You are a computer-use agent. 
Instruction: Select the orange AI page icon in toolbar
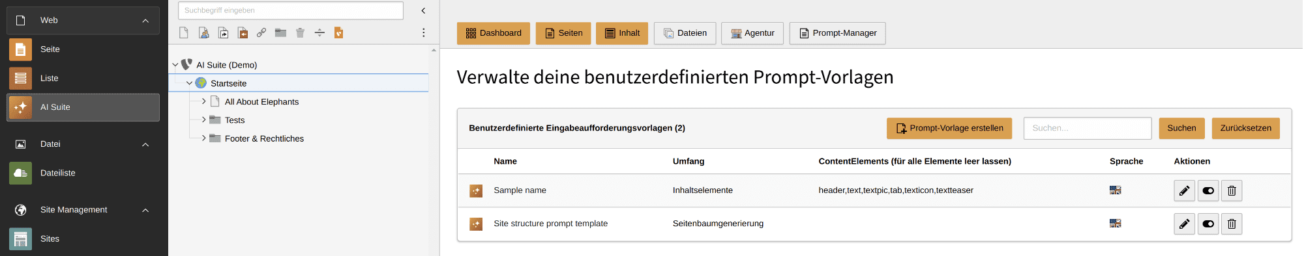coord(338,32)
